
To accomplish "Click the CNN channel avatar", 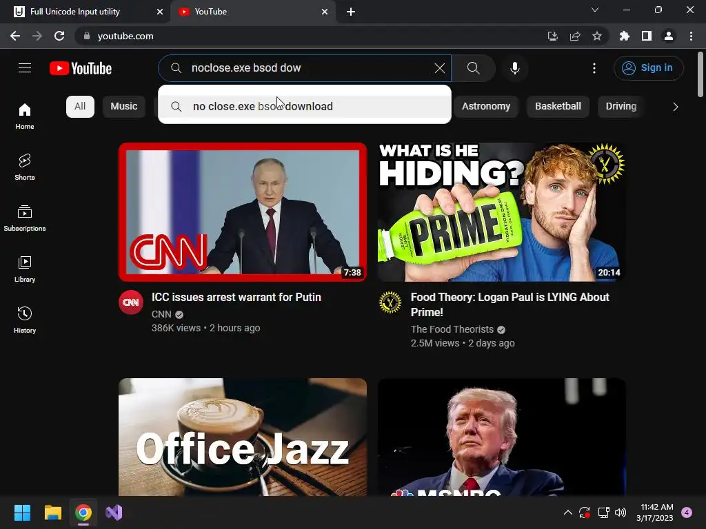I will (x=131, y=302).
